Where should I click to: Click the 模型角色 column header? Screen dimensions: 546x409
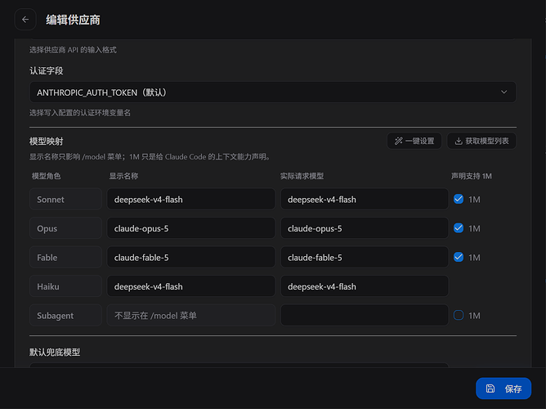[47, 177]
